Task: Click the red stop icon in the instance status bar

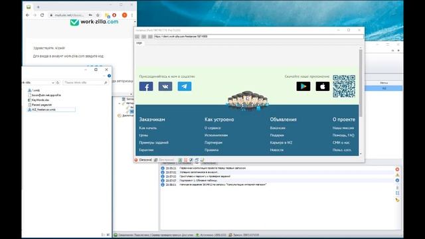Action: point(136,160)
